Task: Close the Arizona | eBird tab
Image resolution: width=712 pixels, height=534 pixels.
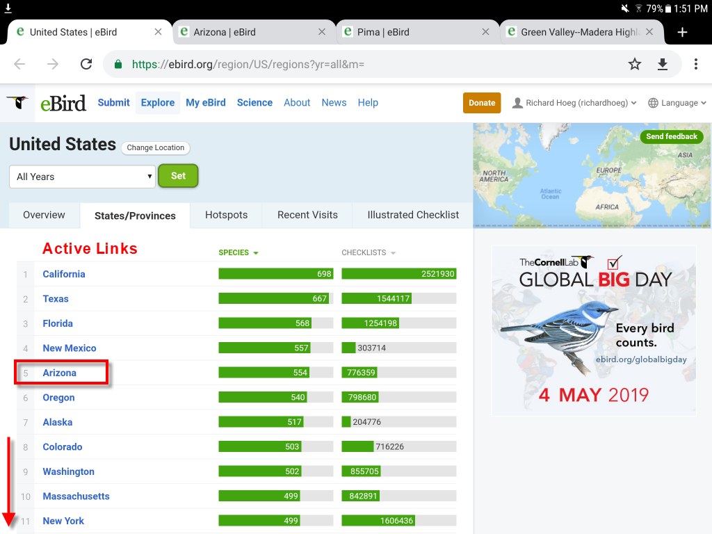Action: pyautogui.click(x=322, y=32)
